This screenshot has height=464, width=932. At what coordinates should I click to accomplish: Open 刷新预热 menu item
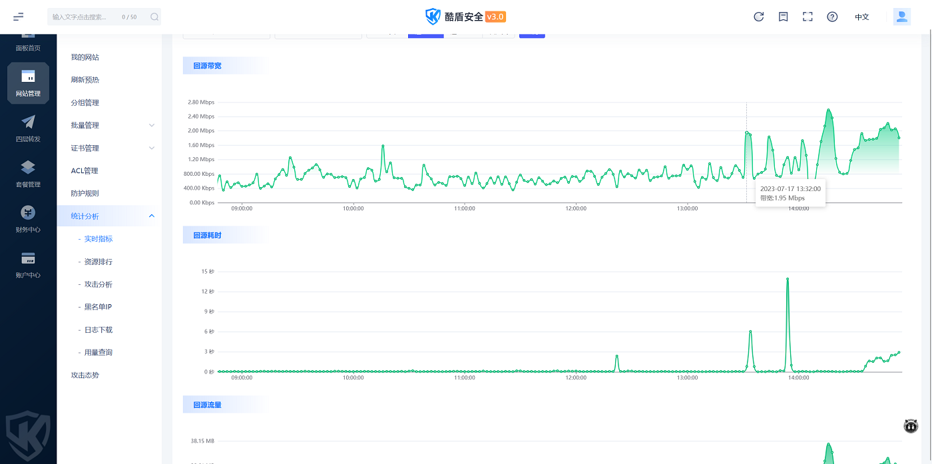(x=85, y=80)
